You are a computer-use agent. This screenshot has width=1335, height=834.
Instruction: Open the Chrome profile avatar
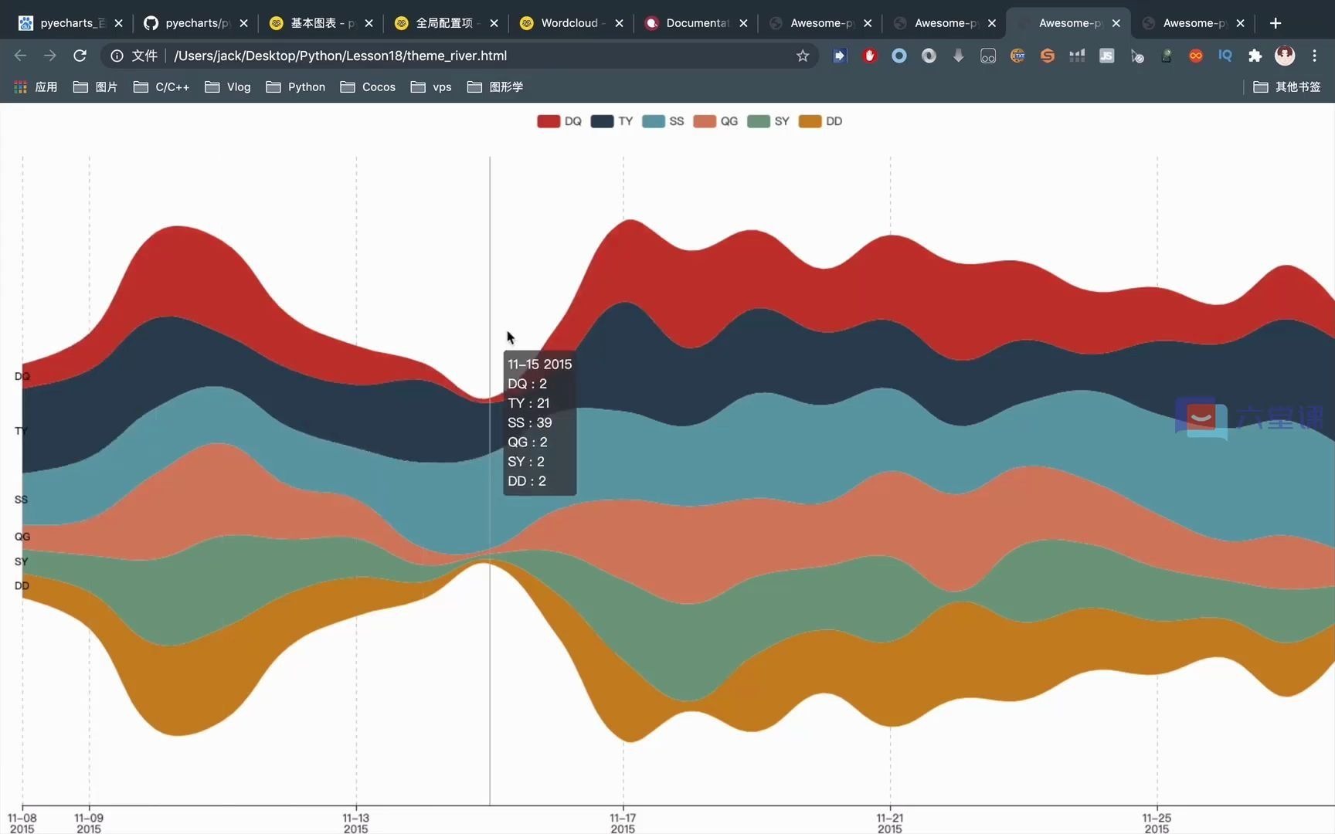pos(1285,56)
